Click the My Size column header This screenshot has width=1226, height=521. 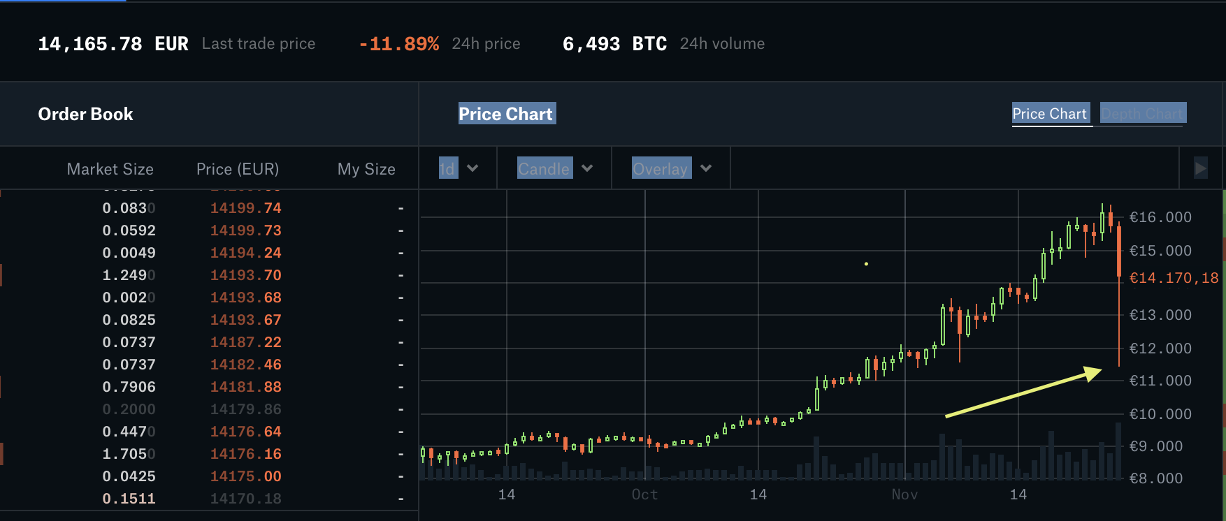click(x=366, y=168)
